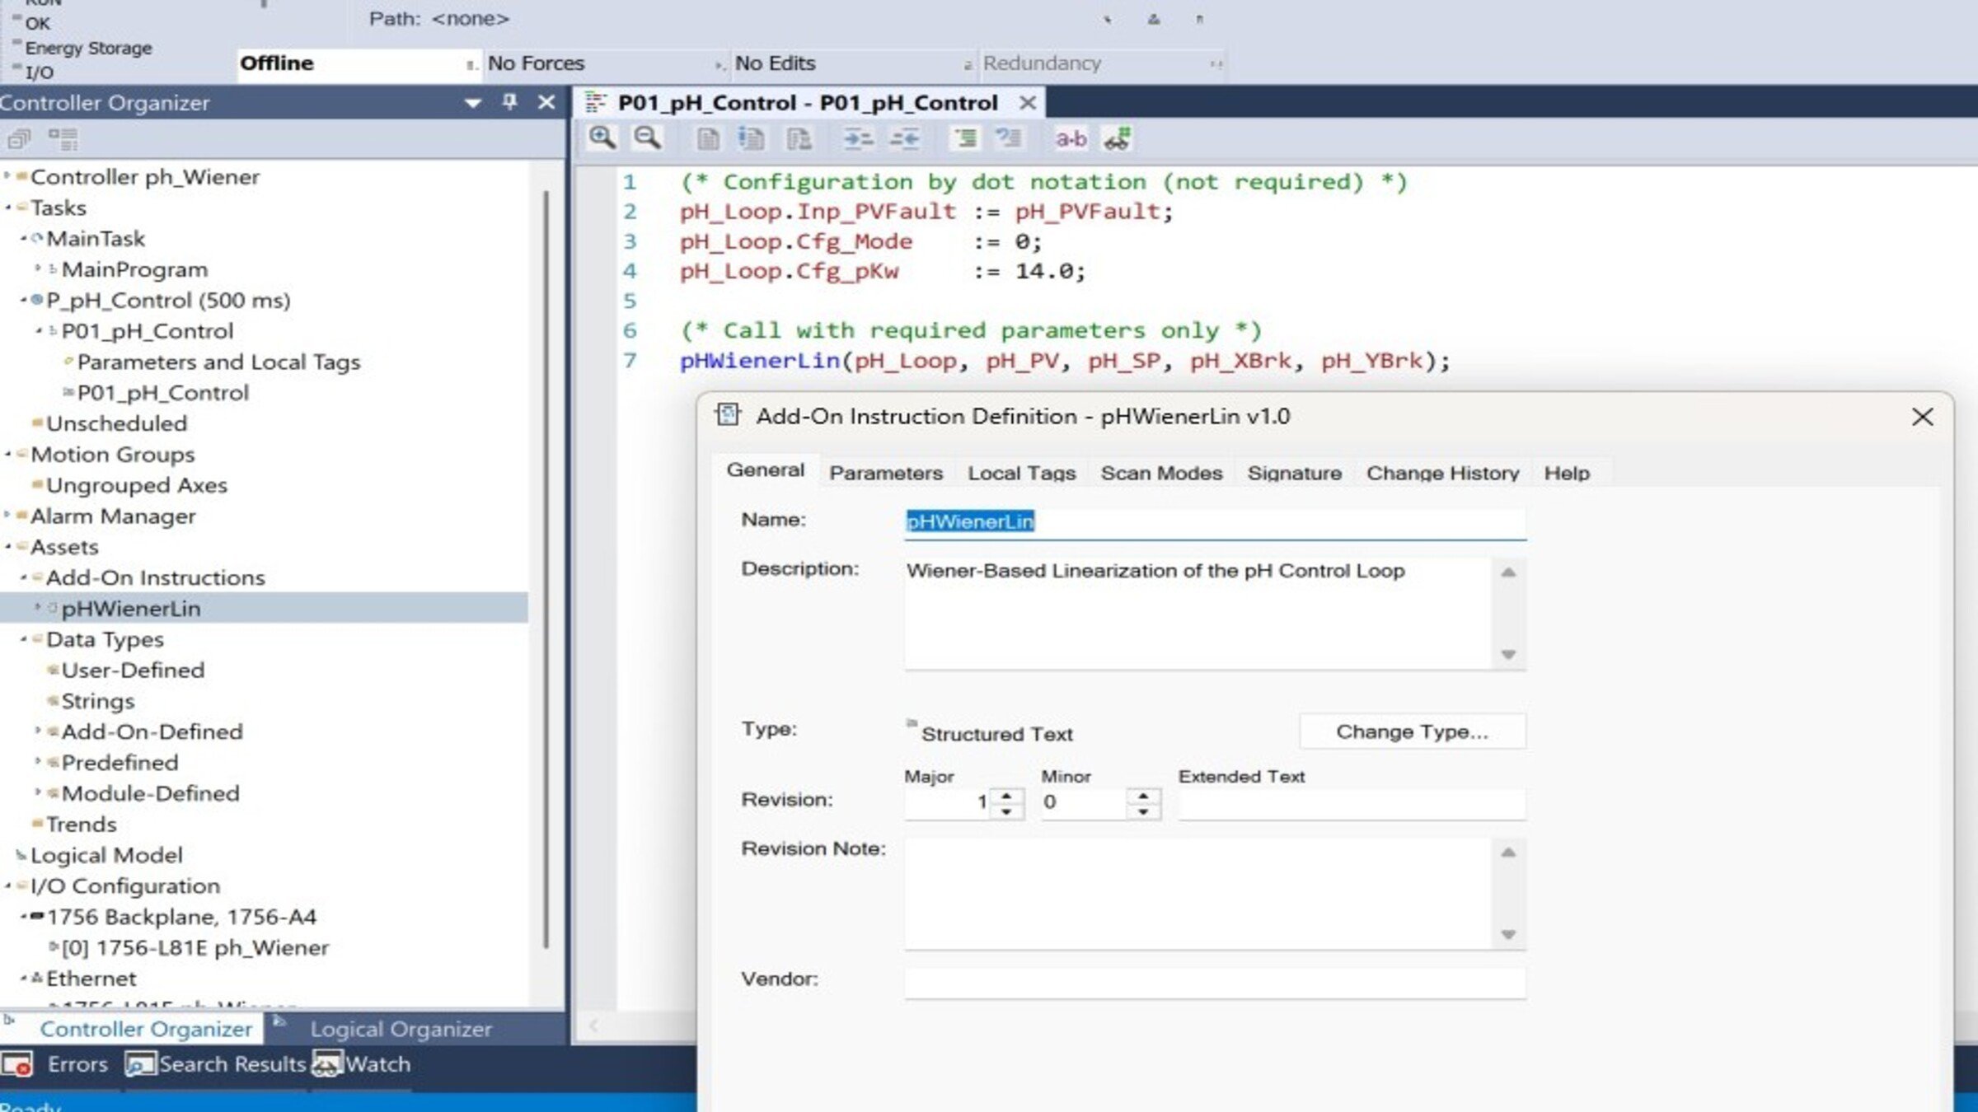Select Parameters and Local Tags item

[x=218, y=362]
